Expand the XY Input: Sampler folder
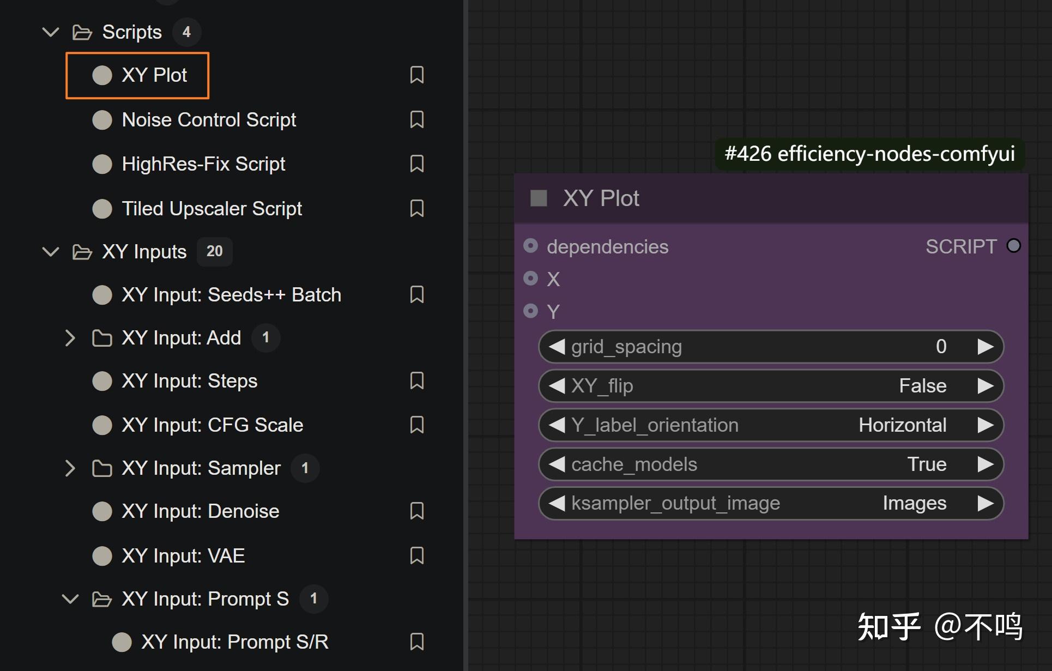Viewport: 1052px width, 671px height. tap(70, 468)
